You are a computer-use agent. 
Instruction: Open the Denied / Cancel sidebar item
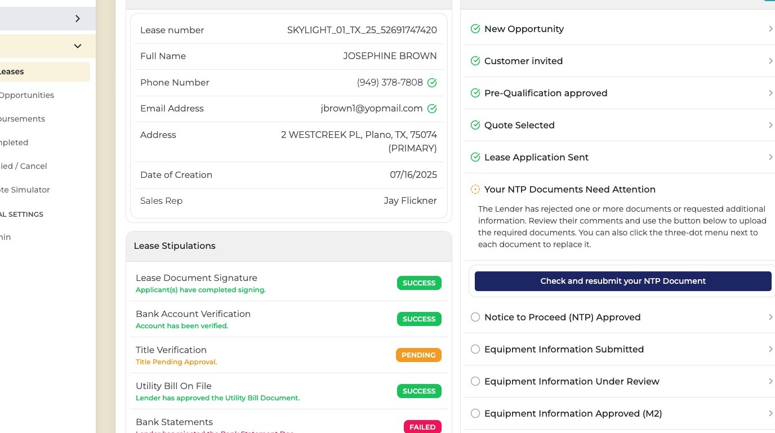coord(24,166)
